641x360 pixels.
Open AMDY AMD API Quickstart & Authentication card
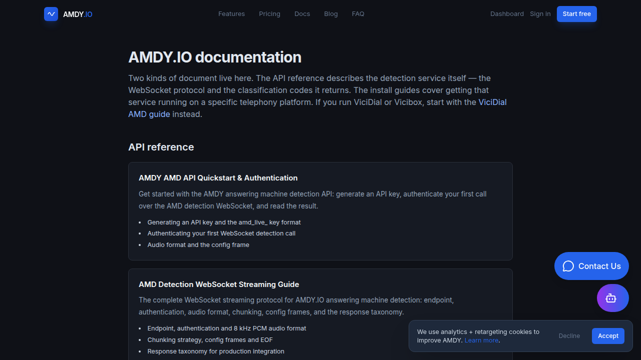pyautogui.click(x=320, y=211)
